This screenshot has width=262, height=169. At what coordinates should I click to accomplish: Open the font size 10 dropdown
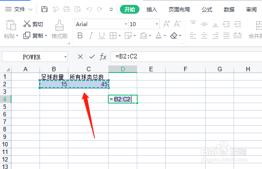pyautogui.click(x=157, y=24)
